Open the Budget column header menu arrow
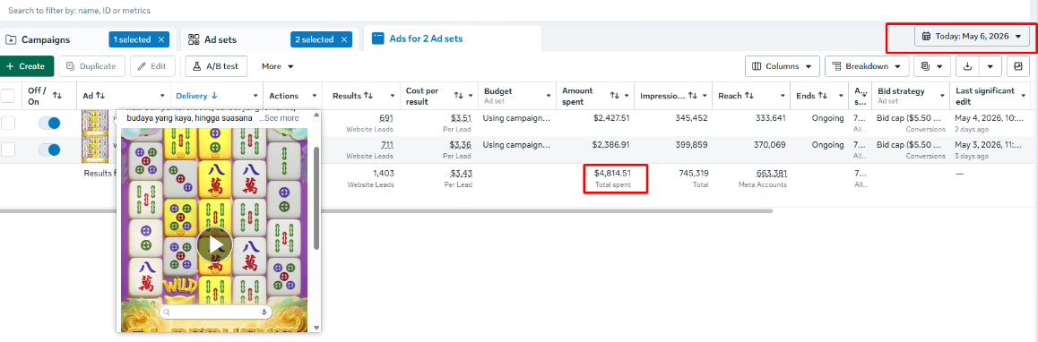Viewport: 1038px width, 342px height. 548,96
